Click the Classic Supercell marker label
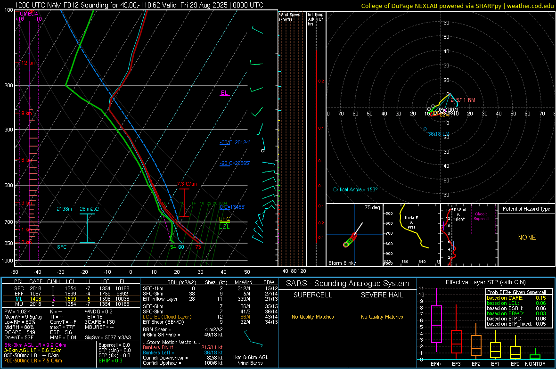This screenshot has width=556, height=369. point(481,216)
